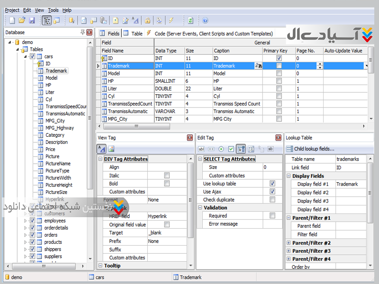Select the image view tag icon
This screenshot has height=284, width=379.
click(x=111, y=149)
